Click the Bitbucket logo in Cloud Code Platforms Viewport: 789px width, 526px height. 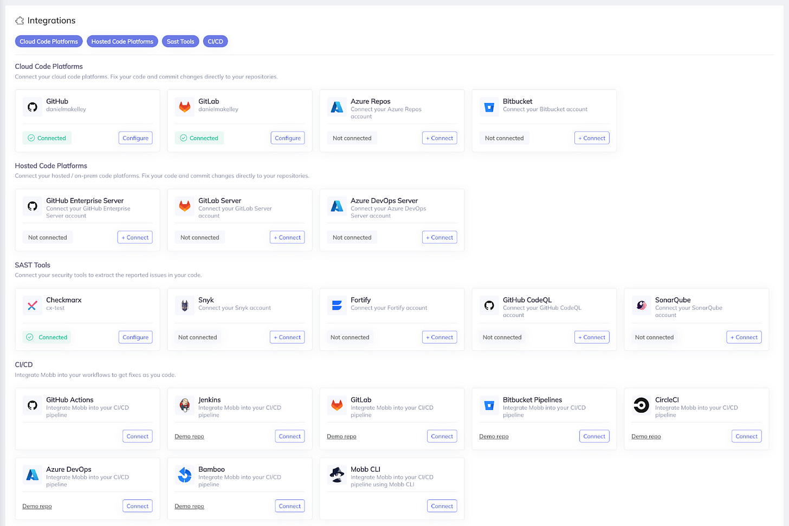click(x=489, y=107)
